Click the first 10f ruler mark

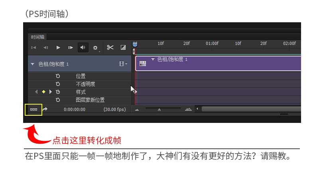pos(161,43)
